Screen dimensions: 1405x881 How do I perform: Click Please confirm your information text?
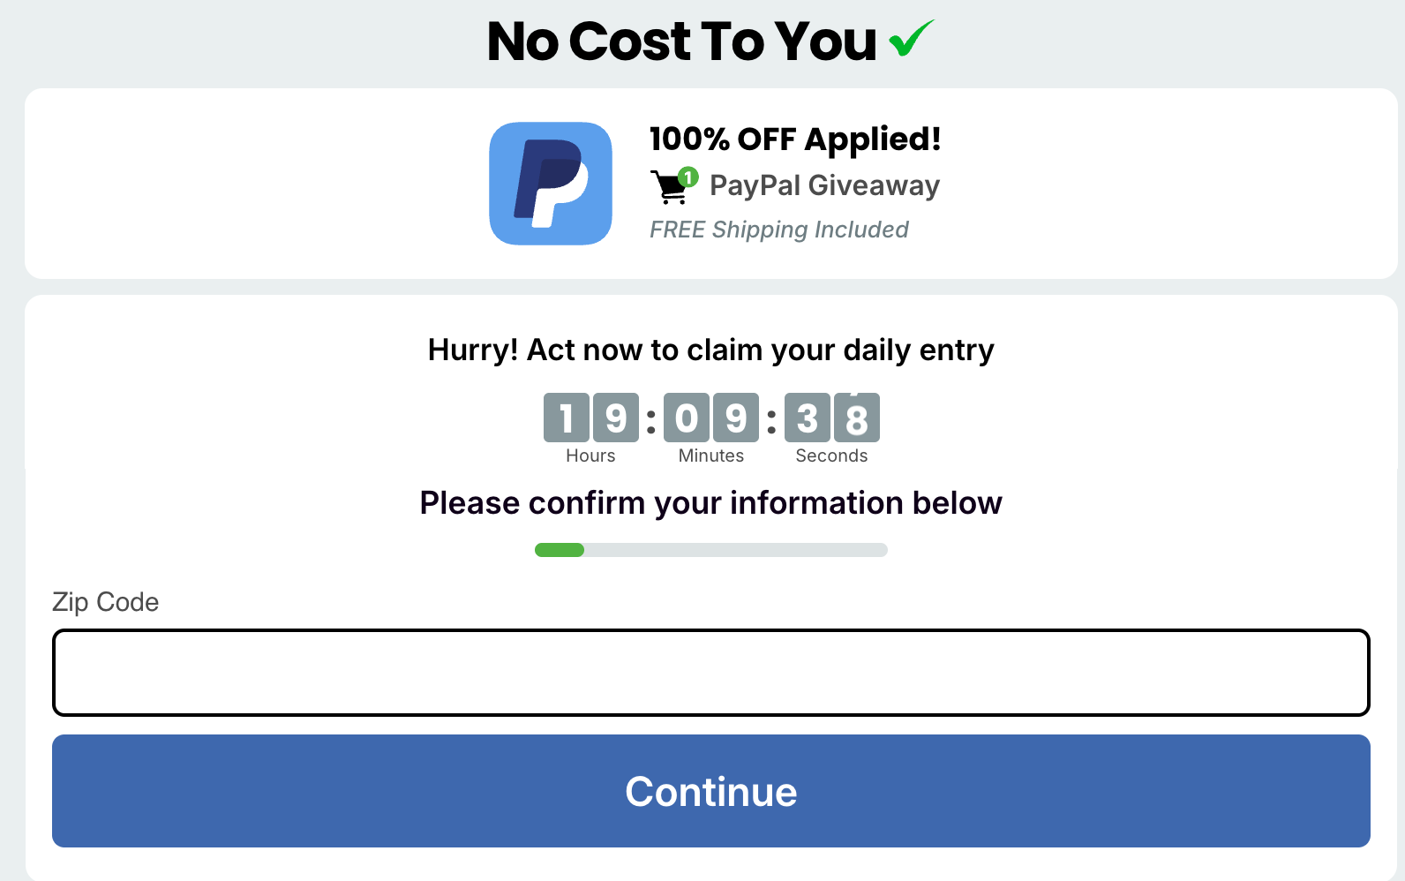point(711,503)
